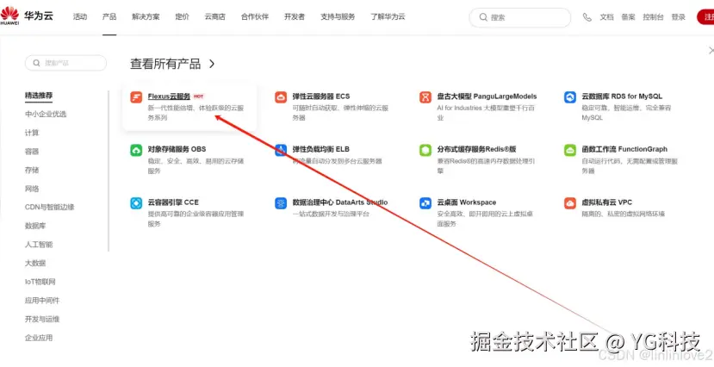The width and height of the screenshot is (714, 367).
Task: Open the 支持与服务 menu
Action: [338, 17]
